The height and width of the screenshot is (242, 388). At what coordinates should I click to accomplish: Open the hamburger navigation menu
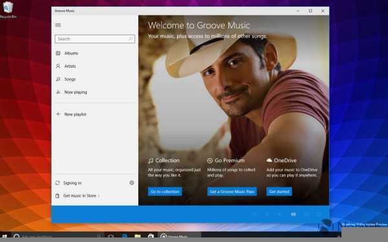click(58, 25)
